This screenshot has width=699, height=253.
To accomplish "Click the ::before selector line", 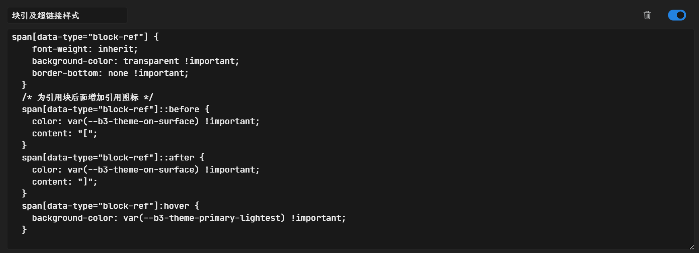I will coord(115,109).
